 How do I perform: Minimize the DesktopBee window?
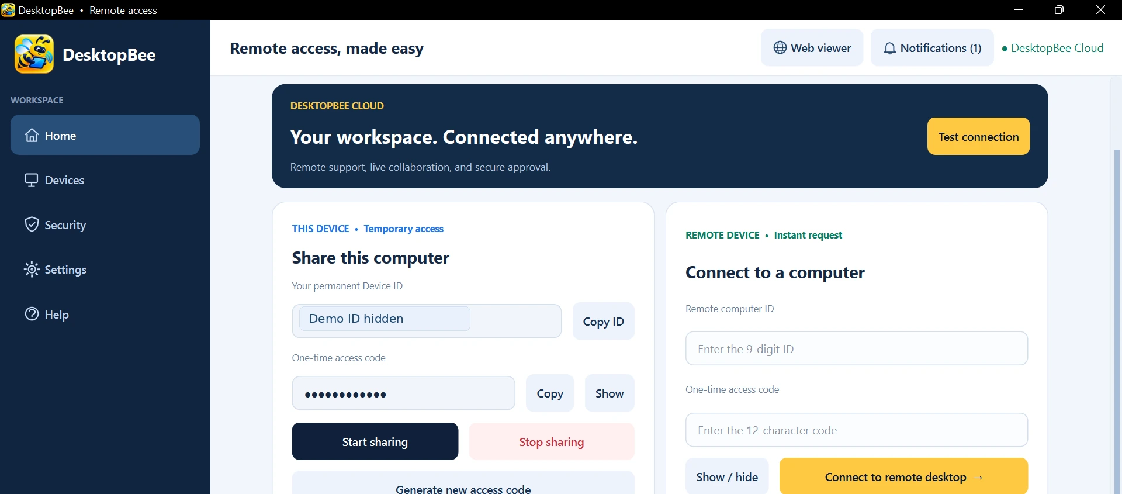click(x=1019, y=10)
